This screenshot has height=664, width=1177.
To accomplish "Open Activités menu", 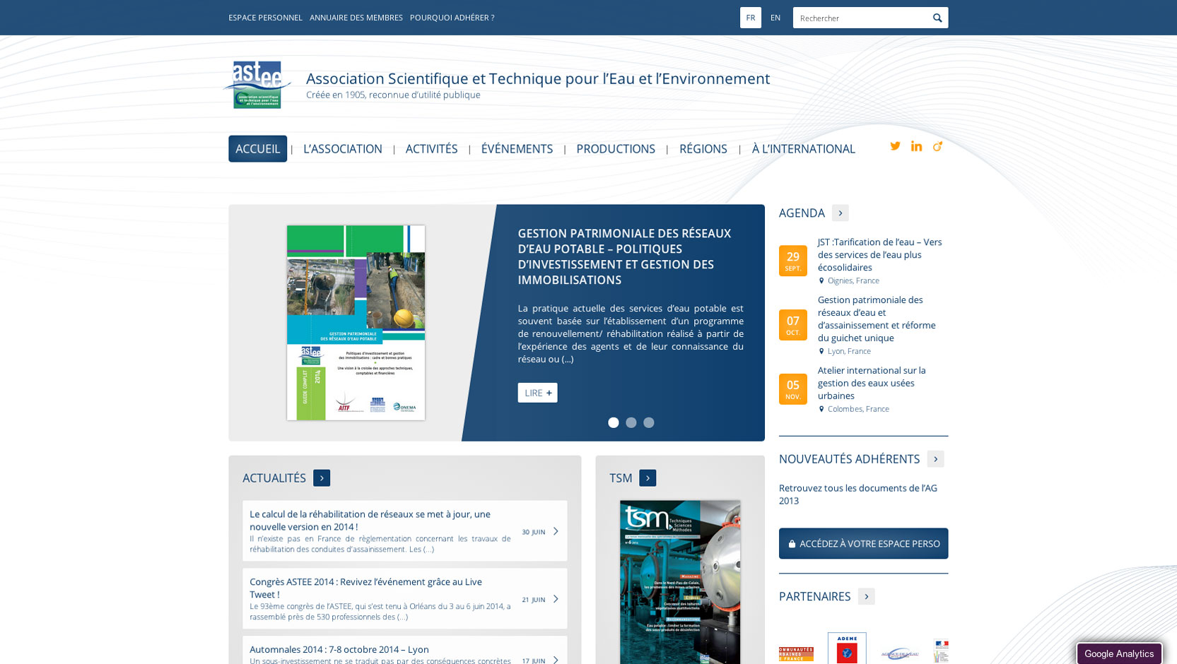I will [432, 149].
